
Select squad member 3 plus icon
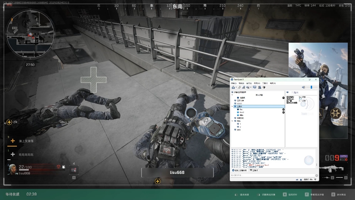[13, 141]
